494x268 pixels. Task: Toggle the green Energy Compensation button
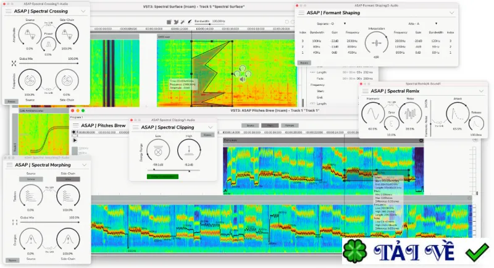[162, 177]
